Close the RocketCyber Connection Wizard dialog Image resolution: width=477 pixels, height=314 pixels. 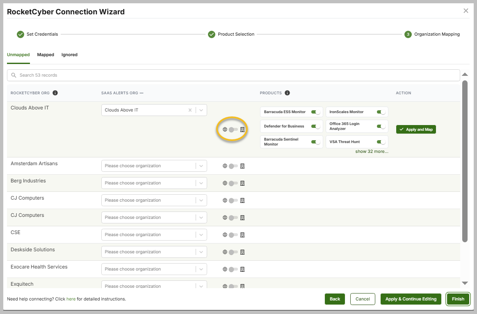[466, 11]
